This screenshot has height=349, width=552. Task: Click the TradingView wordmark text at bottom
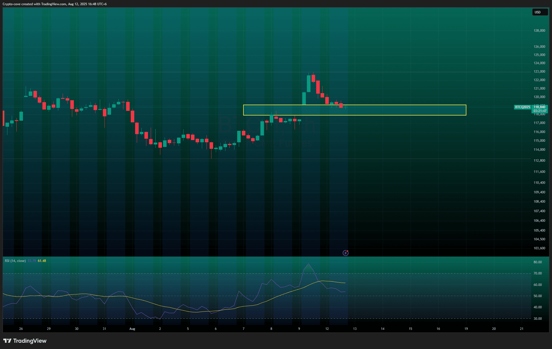coord(30,341)
